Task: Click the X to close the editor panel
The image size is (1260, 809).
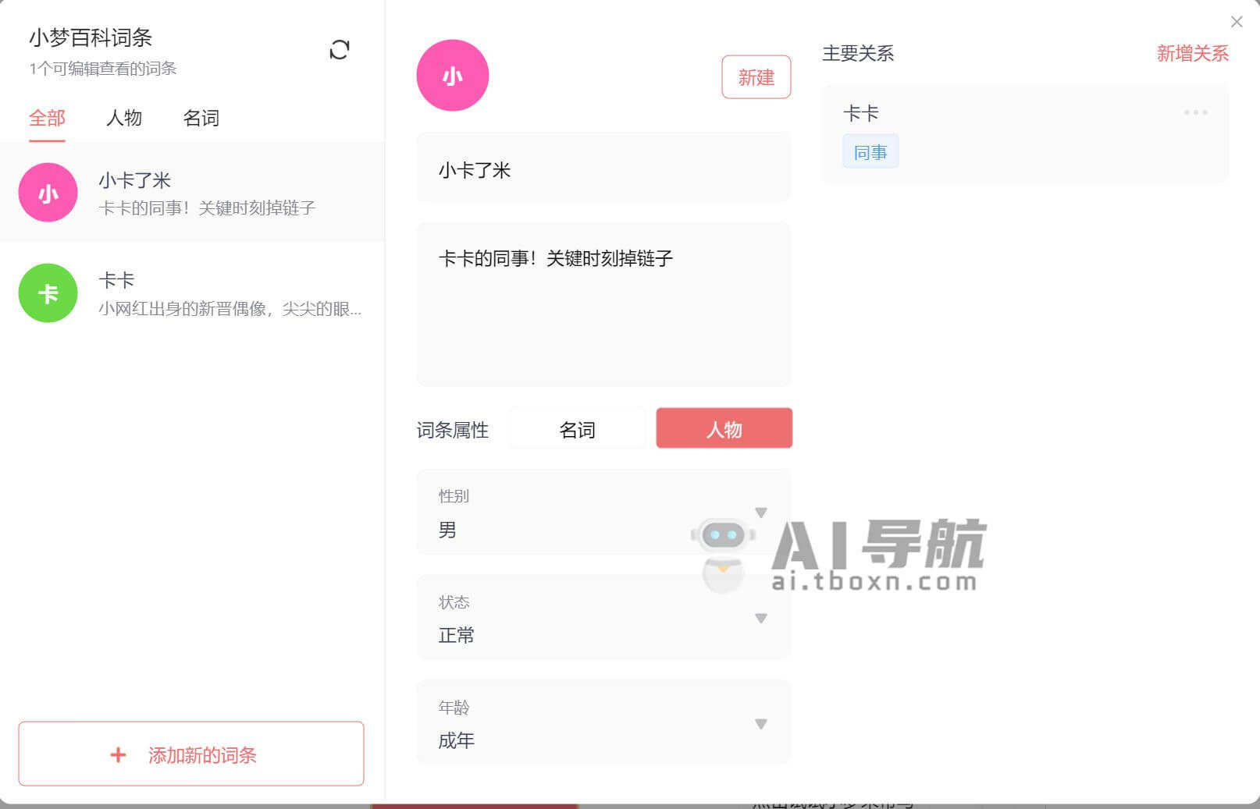Action: tap(1237, 22)
